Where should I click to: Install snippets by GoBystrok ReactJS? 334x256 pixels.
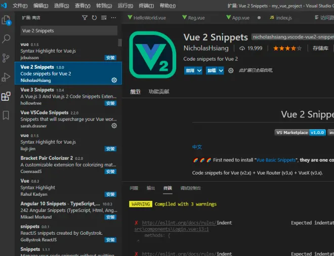click(x=110, y=240)
